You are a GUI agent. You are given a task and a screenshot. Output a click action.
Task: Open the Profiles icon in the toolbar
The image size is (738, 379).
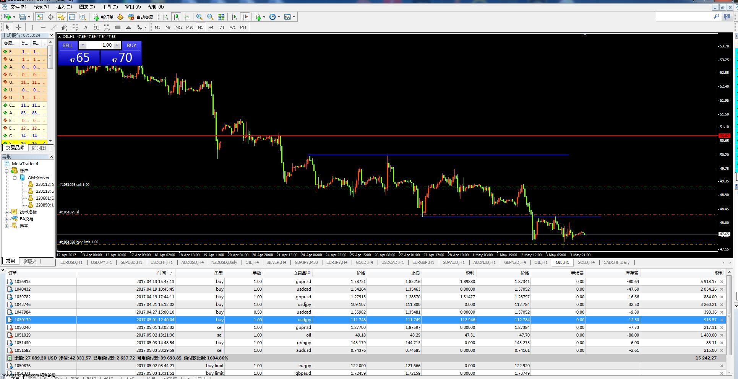[x=23, y=17]
